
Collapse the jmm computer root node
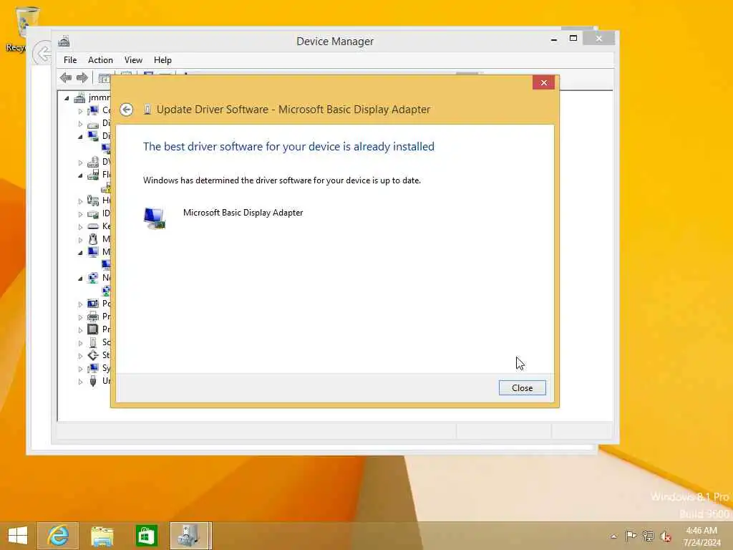coord(67,97)
